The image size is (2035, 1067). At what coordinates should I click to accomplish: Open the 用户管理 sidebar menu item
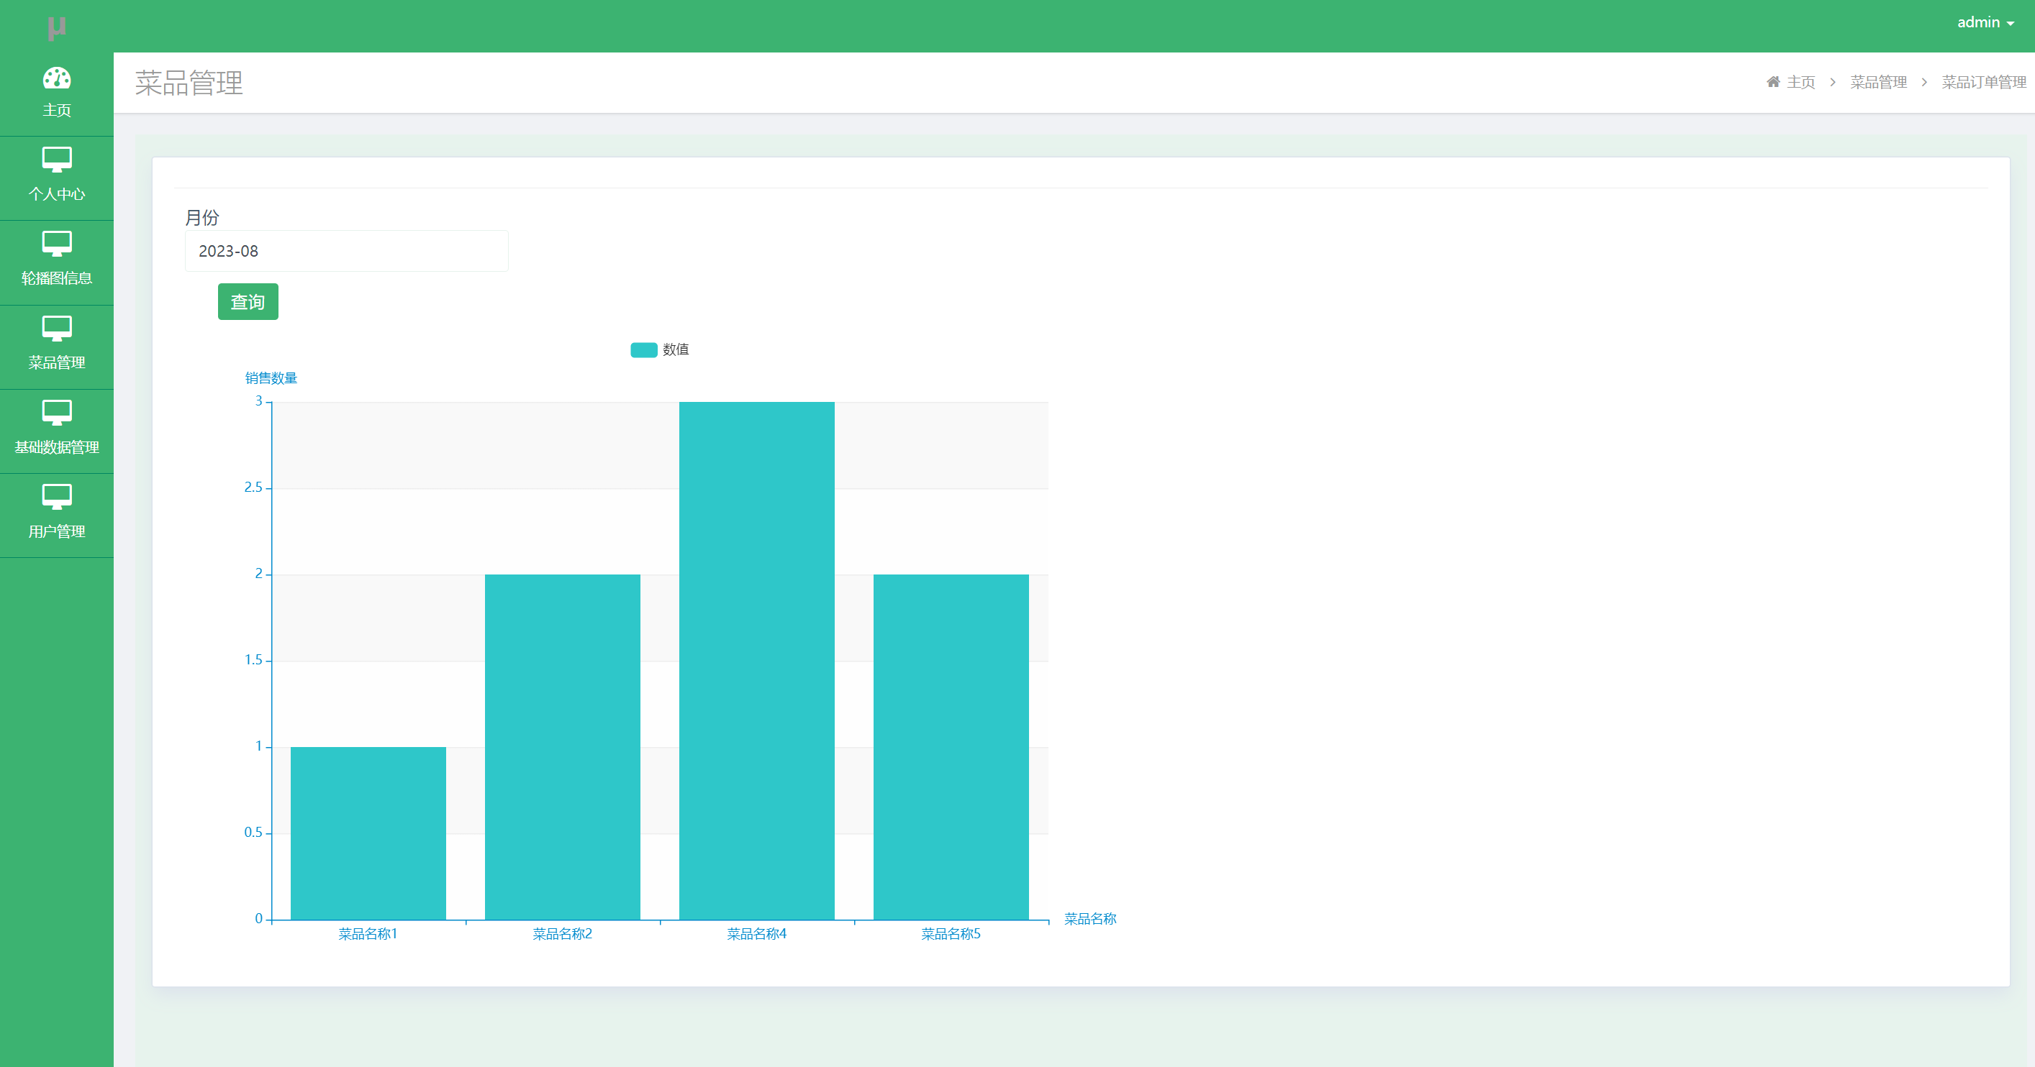[56, 532]
